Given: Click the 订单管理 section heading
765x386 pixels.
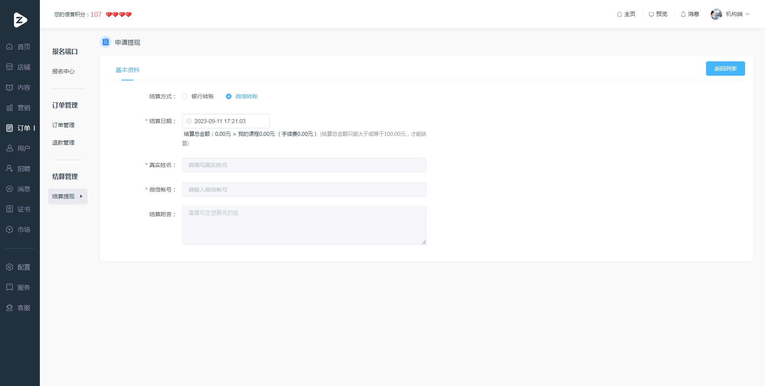Looking at the screenshot, I should (65, 105).
